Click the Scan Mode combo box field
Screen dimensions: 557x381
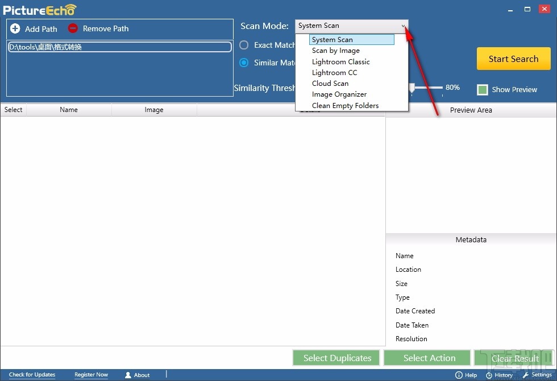coord(351,26)
